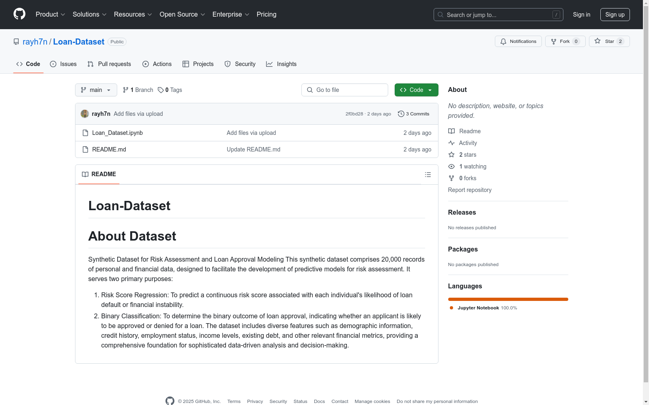Image resolution: width=649 pixels, height=405 pixels.
Task: View the 0 forks link
Action: click(x=462, y=178)
